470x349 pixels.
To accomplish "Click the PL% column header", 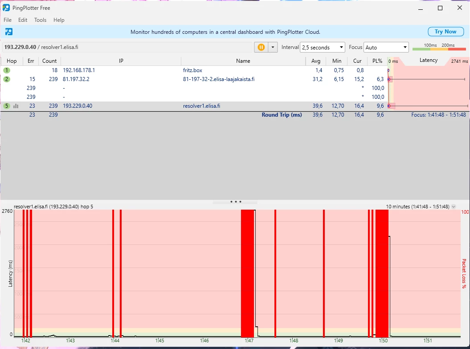I will 377,61.
